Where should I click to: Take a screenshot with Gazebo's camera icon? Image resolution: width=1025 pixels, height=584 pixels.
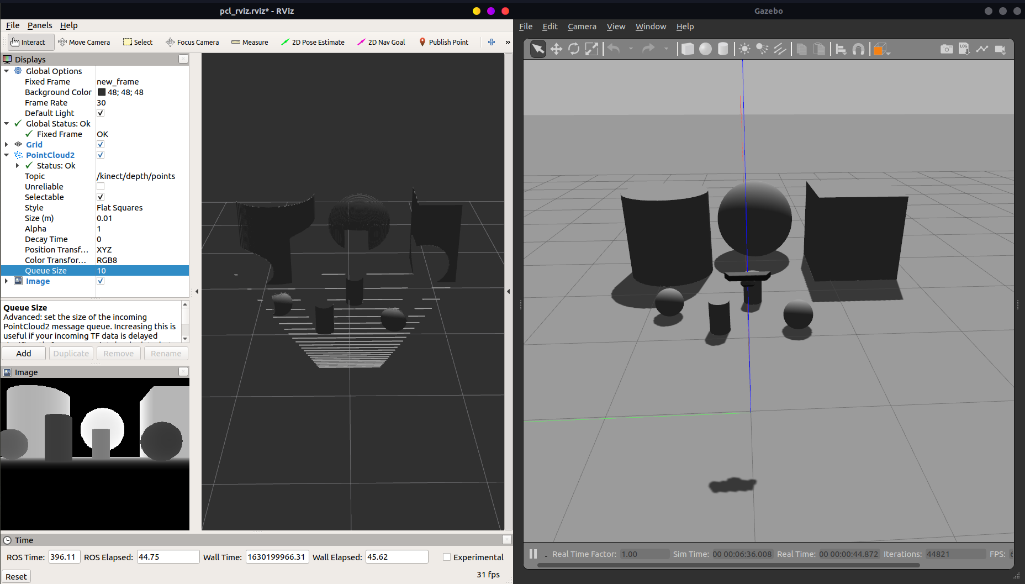pyautogui.click(x=947, y=49)
